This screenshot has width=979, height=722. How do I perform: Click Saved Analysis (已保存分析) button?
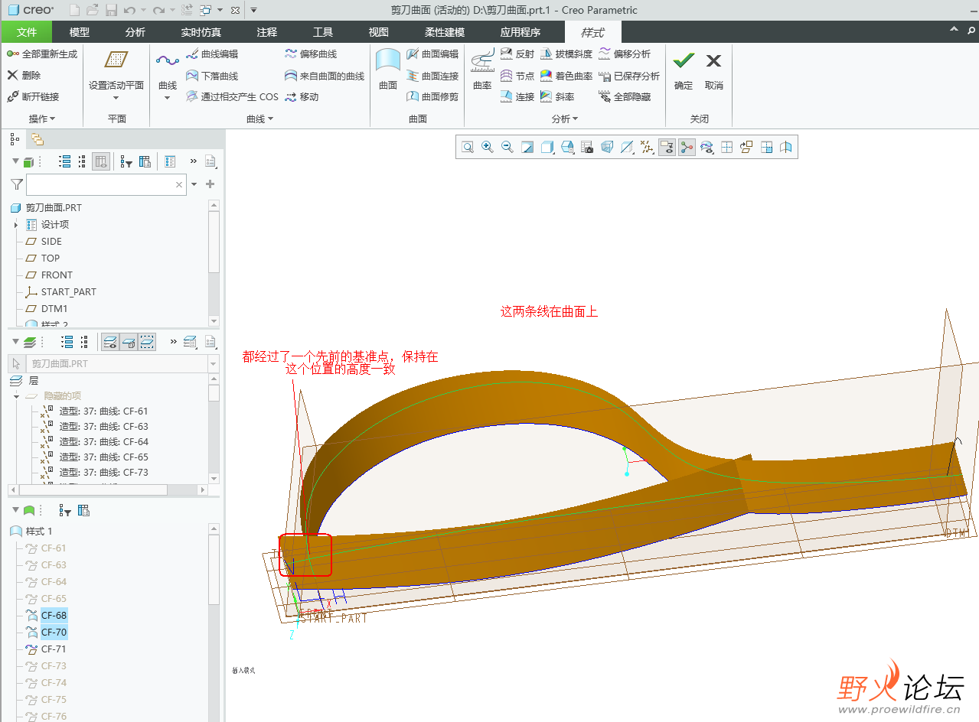coord(629,76)
